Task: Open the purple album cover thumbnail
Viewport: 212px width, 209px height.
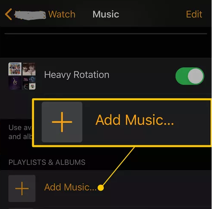Action: (x=15, y=83)
